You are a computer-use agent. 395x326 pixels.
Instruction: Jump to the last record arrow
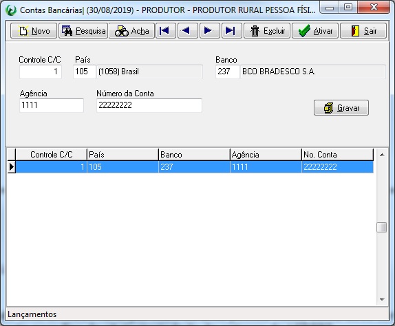click(231, 31)
